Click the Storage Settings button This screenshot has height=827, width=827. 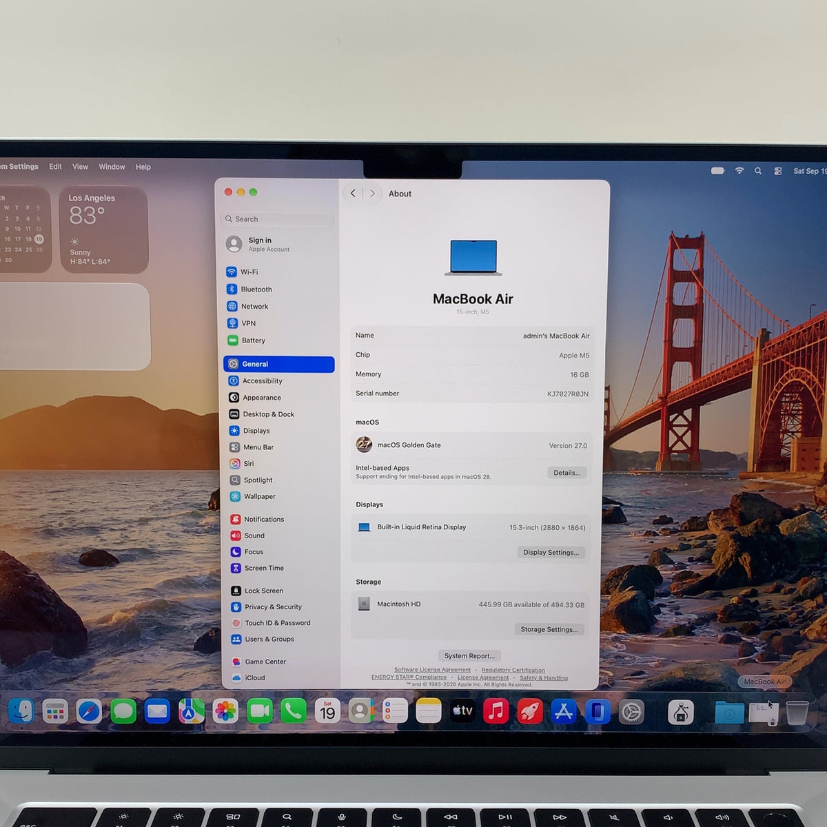point(549,629)
